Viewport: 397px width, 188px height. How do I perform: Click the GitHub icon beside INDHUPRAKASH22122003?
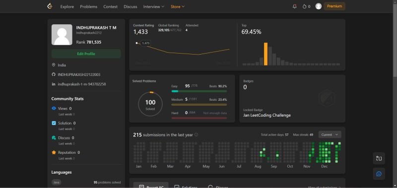coord(54,74)
